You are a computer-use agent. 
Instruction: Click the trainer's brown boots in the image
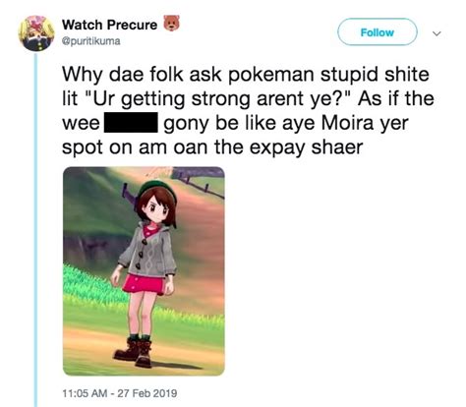pyautogui.click(x=134, y=353)
